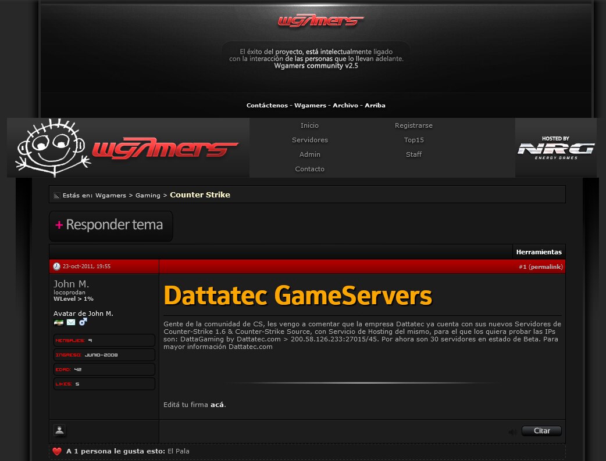This screenshot has width=606, height=461.
Task: Click the #1 post number link
Action: (522, 267)
